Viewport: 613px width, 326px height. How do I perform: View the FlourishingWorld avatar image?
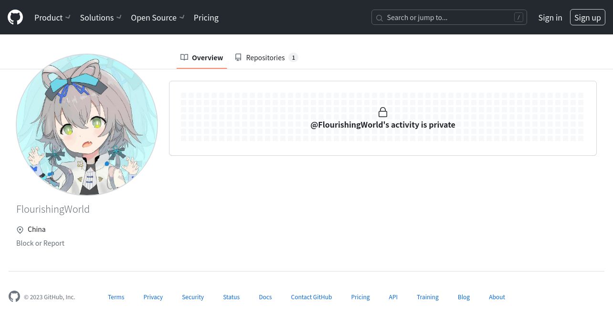tap(87, 124)
